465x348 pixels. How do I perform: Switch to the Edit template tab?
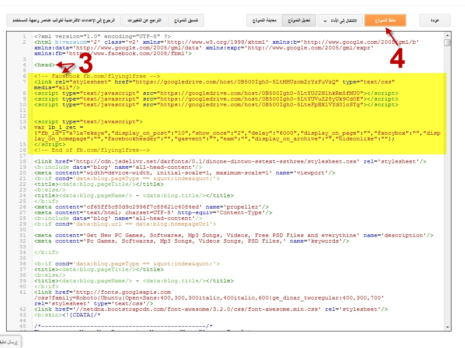point(300,21)
